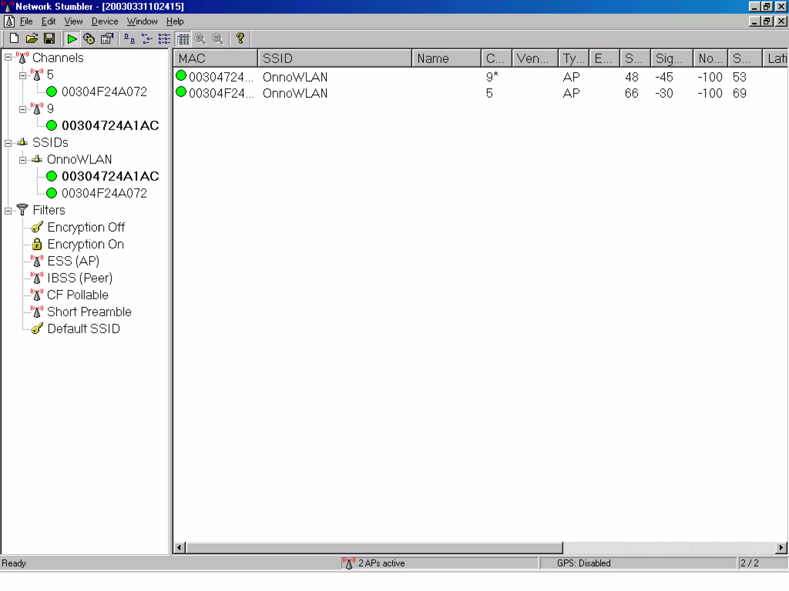Toggle the details view toolbar button
The height and width of the screenshot is (591, 789).
(x=183, y=38)
